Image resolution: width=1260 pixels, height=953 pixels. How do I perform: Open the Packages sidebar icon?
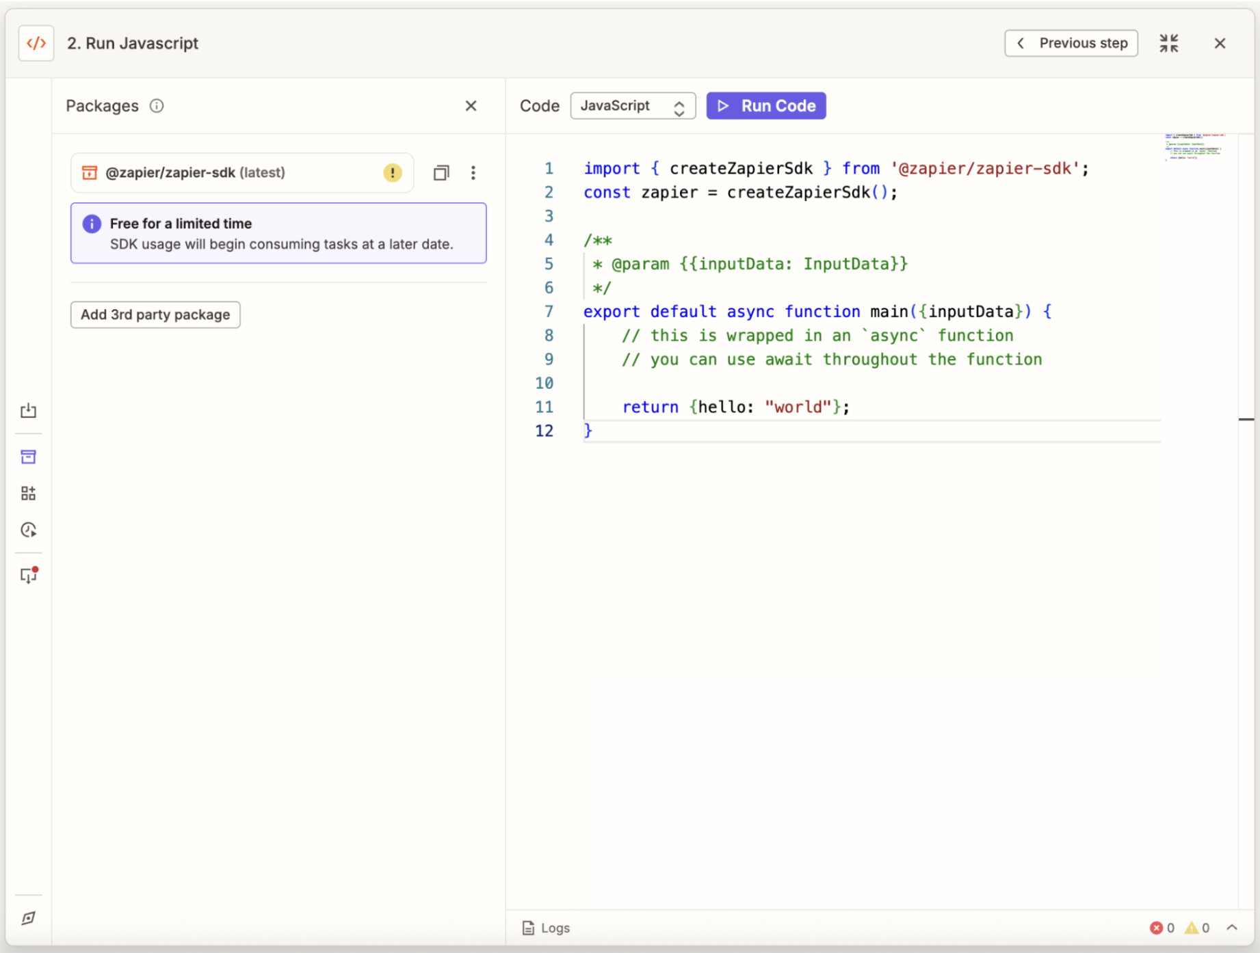[28, 457]
